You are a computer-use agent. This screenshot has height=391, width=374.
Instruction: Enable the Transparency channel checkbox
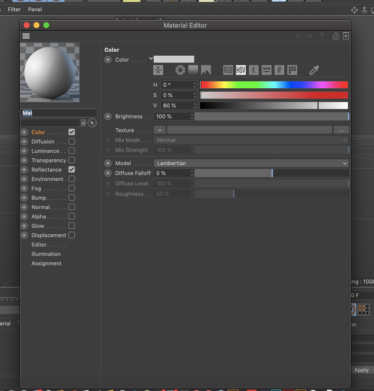click(x=72, y=160)
